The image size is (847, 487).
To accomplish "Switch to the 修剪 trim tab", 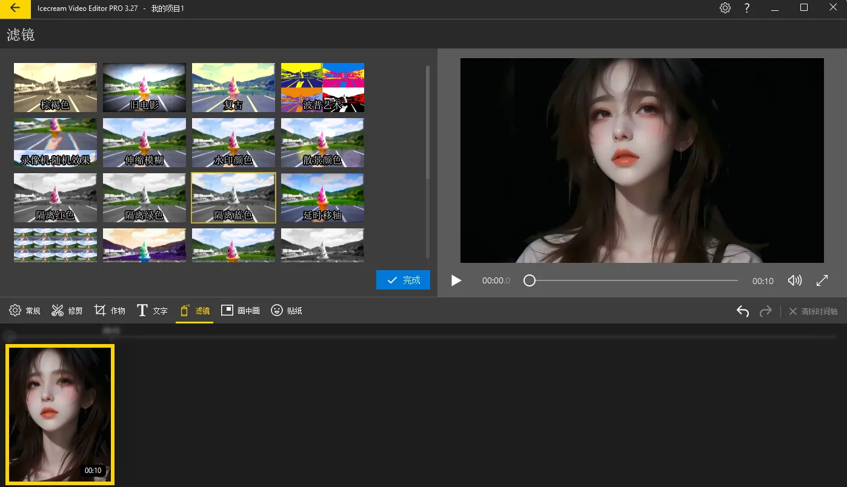I will click(67, 311).
